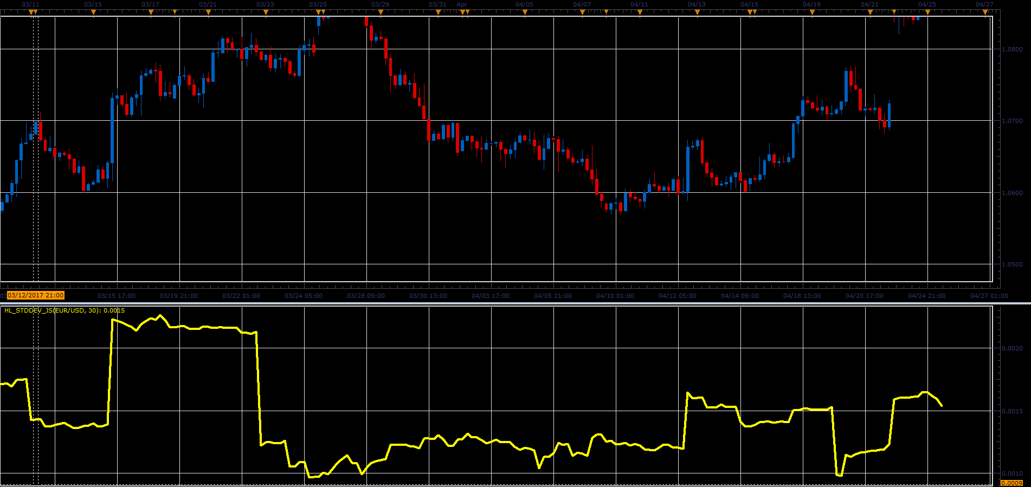
Task: Select the orange triangle marker beneath 04/13
Action: point(697,12)
